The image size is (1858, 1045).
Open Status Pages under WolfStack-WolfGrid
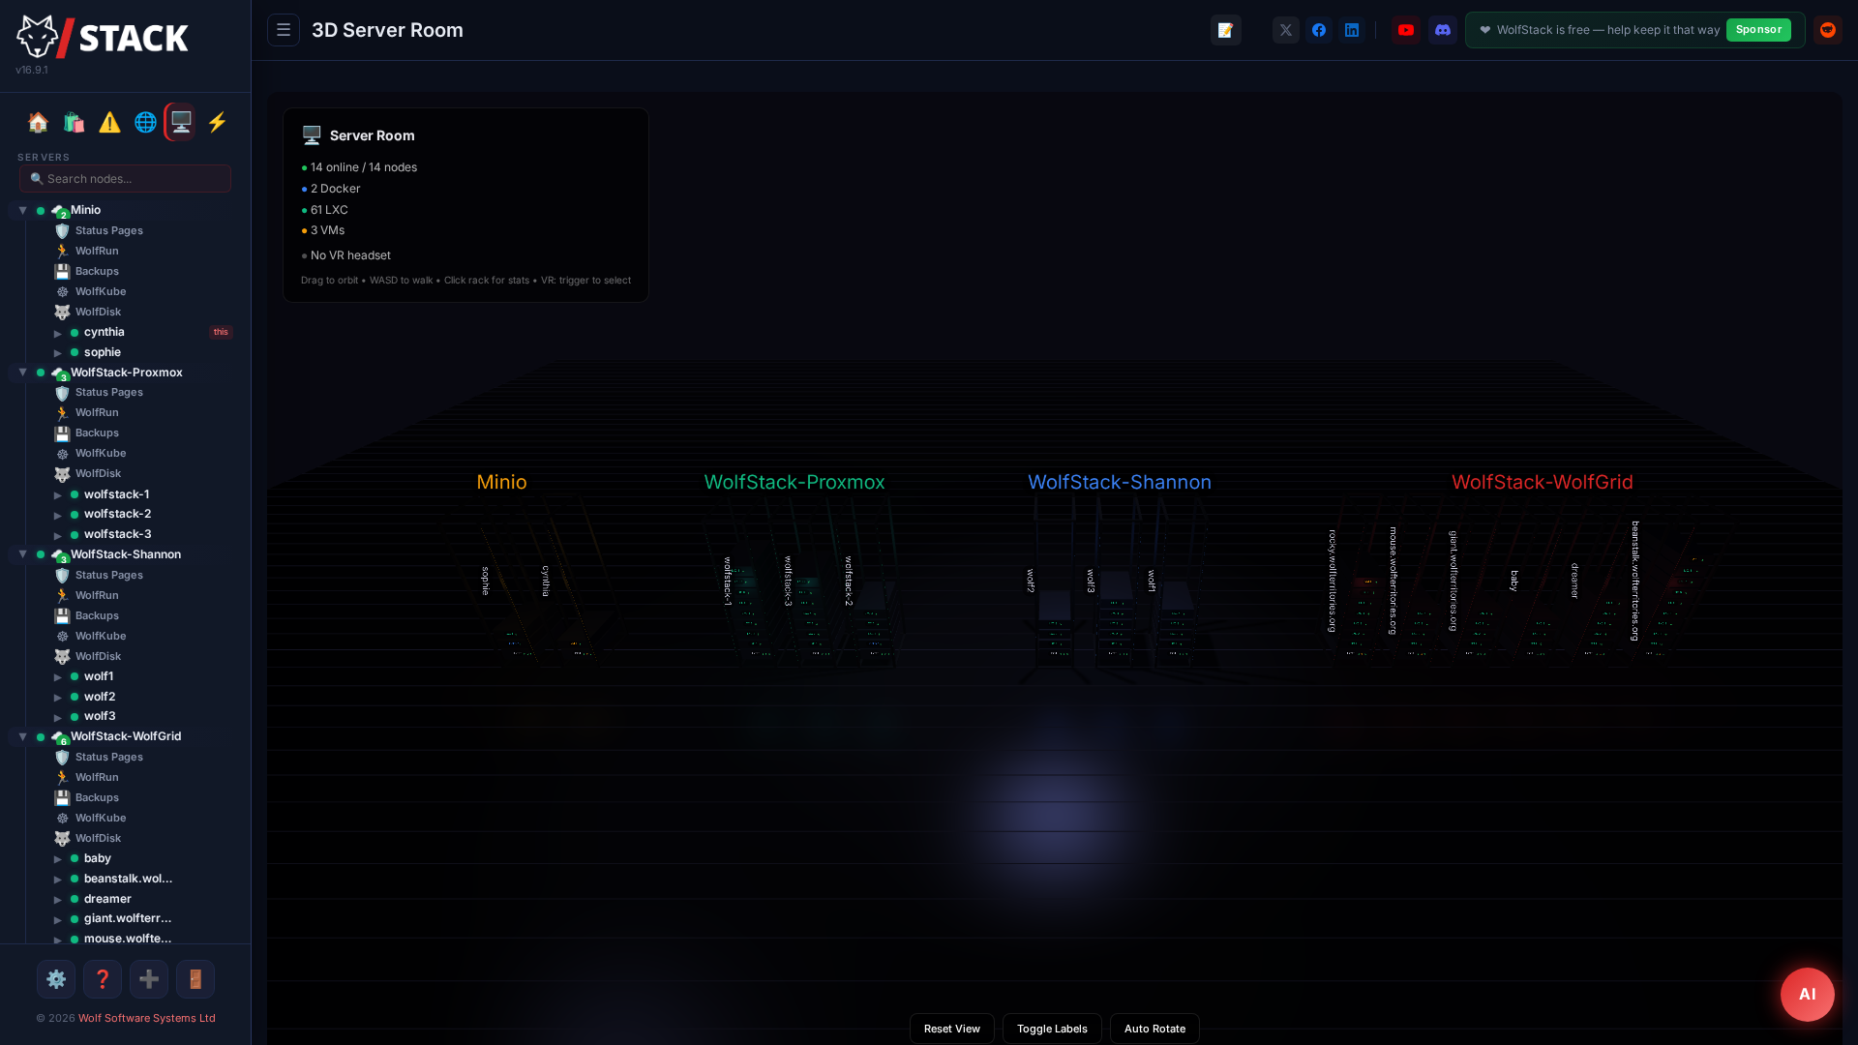coord(108,757)
